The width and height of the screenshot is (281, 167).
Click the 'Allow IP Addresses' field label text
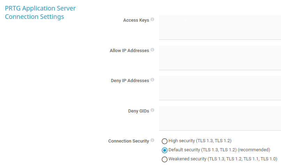[x=129, y=51]
